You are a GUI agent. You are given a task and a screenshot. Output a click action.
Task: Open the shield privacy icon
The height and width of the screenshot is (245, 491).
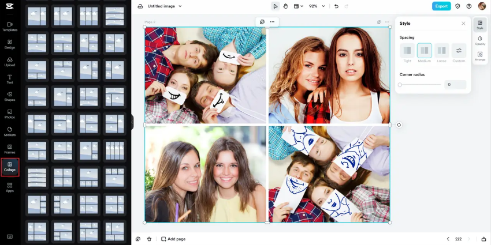point(457,6)
